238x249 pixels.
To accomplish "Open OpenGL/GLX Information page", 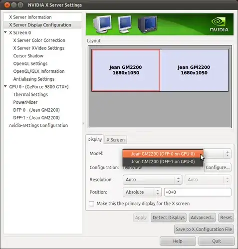I will (39, 71).
